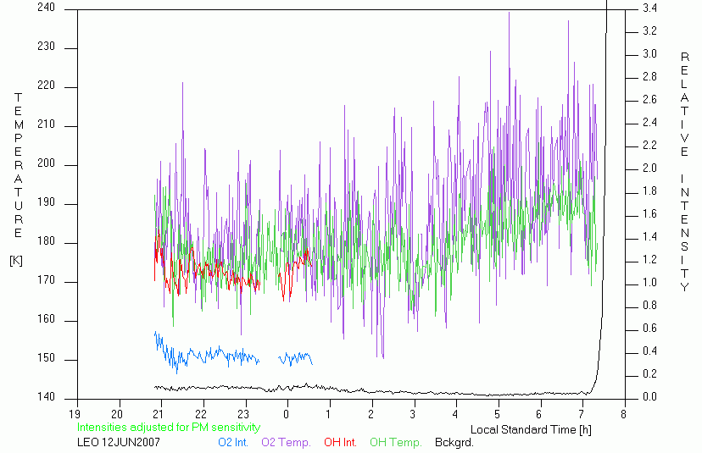Click the 'LEO 12JUN2007' caption
This screenshot has width=702, height=453.
[x=119, y=443]
